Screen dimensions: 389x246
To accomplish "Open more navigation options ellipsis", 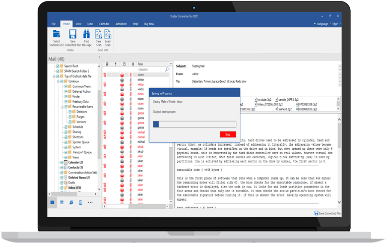I will [90, 203].
